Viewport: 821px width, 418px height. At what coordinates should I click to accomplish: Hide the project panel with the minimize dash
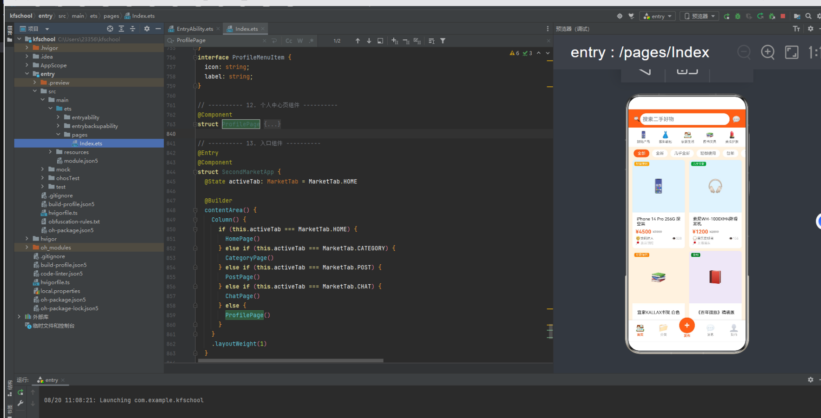pyautogui.click(x=158, y=29)
